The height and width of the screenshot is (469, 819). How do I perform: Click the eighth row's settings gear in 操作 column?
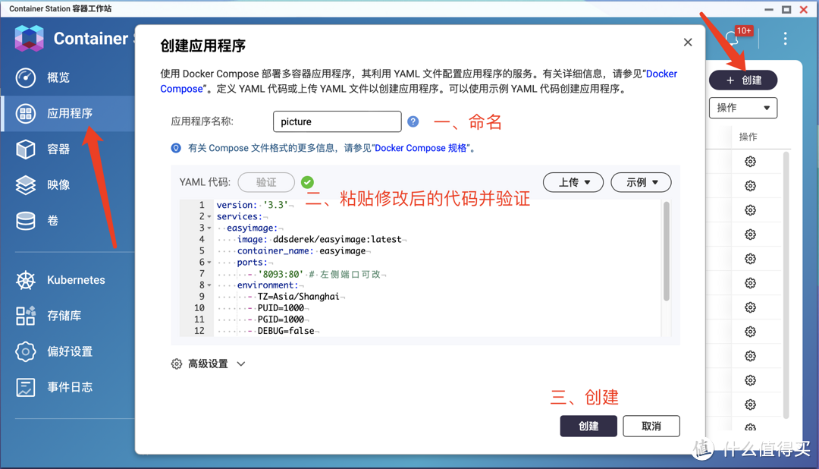tap(751, 332)
